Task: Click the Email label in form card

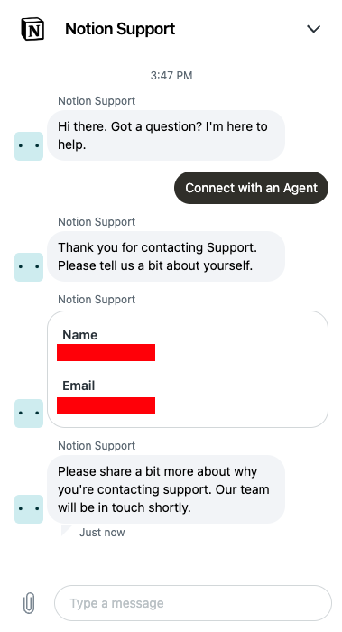Action: pos(79,386)
